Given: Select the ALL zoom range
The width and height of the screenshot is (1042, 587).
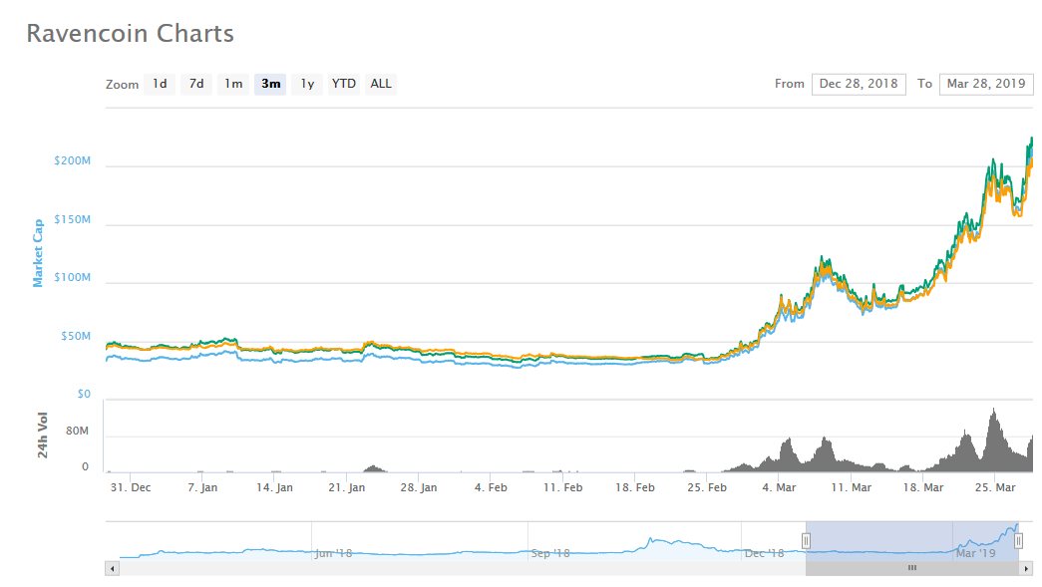Looking at the screenshot, I should tap(381, 84).
